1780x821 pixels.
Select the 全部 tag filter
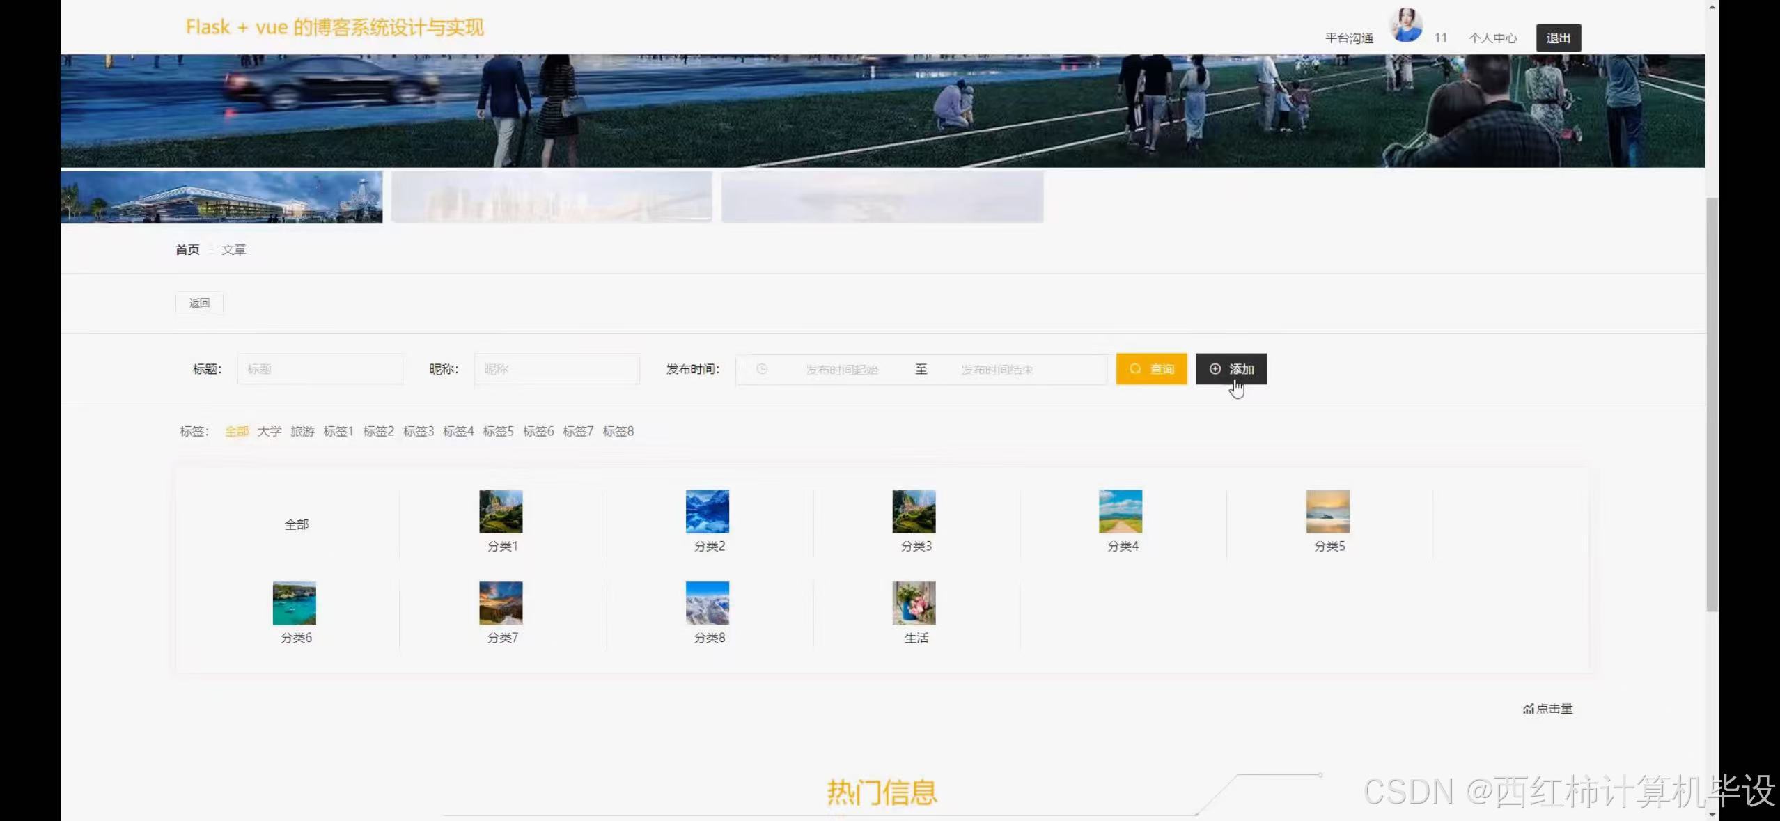tap(237, 431)
